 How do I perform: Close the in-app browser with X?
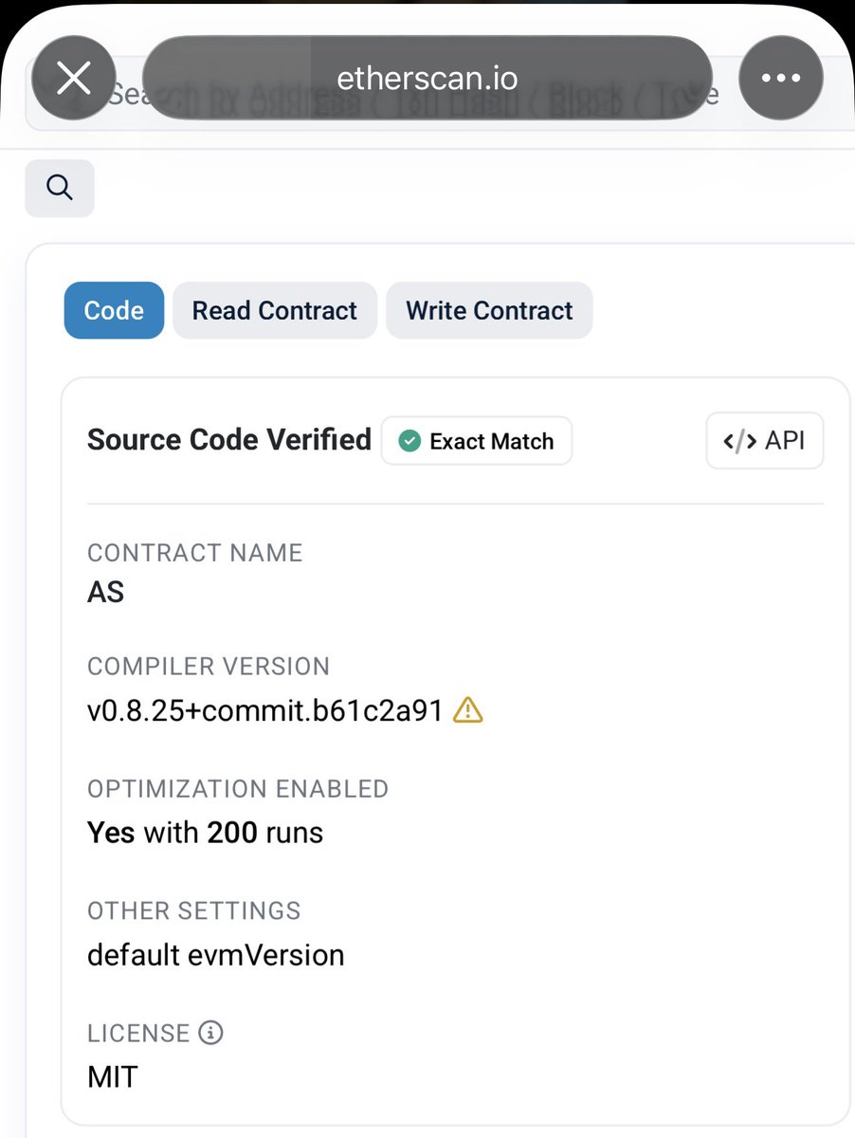(x=74, y=78)
